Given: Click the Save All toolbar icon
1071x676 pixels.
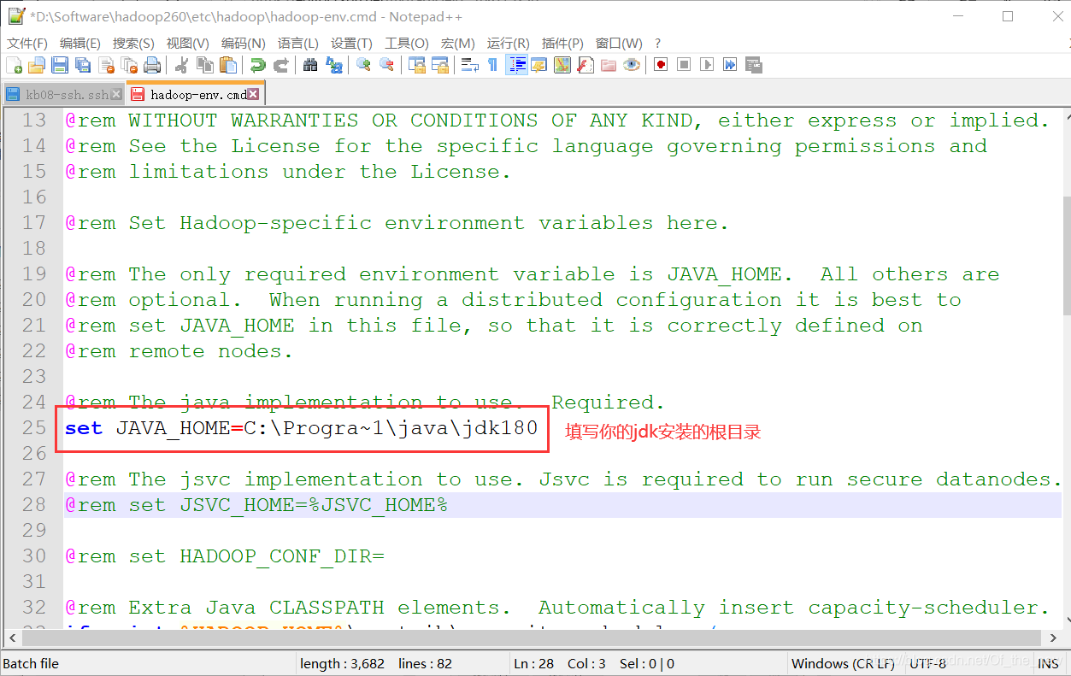Looking at the screenshot, I should click(83, 65).
